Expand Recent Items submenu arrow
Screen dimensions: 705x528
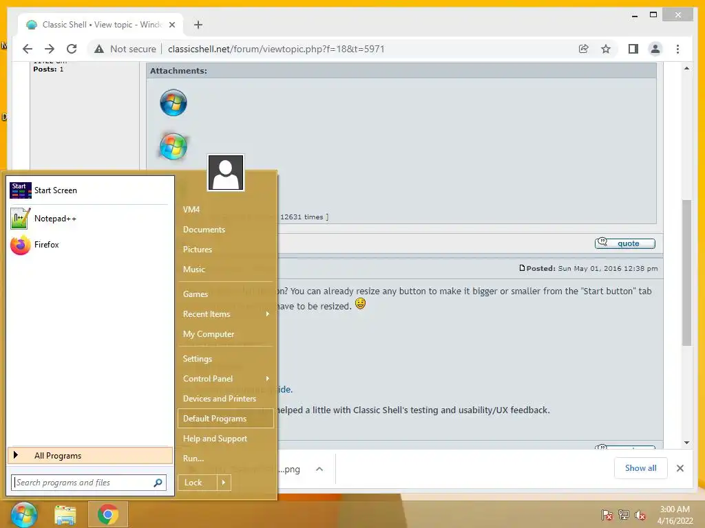click(268, 313)
